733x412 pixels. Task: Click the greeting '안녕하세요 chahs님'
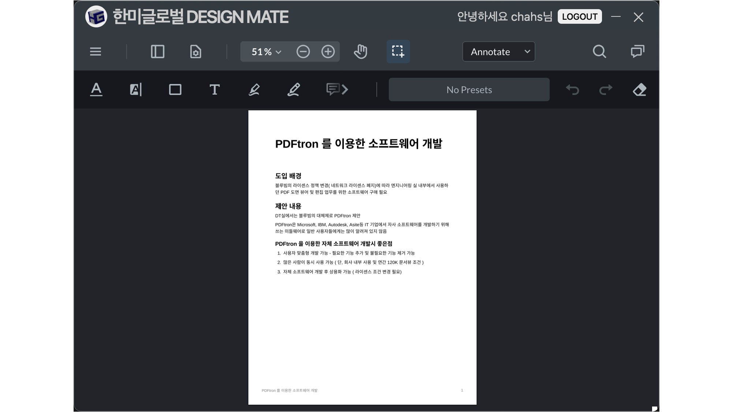[505, 17]
